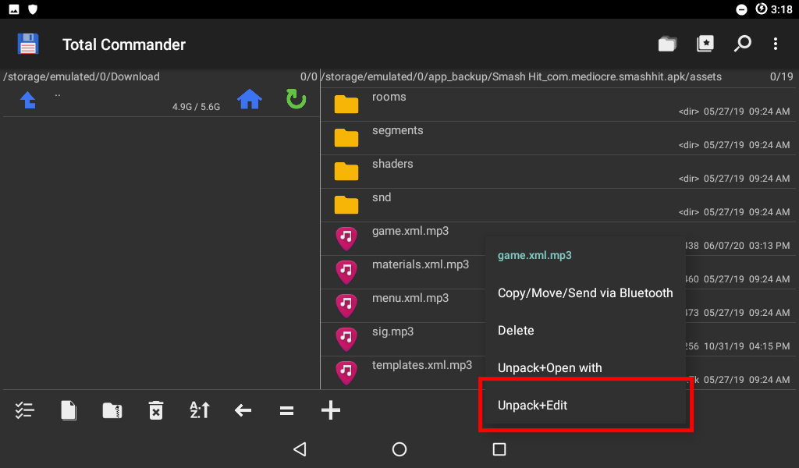Tap the Android back navigation button

(x=300, y=449)
